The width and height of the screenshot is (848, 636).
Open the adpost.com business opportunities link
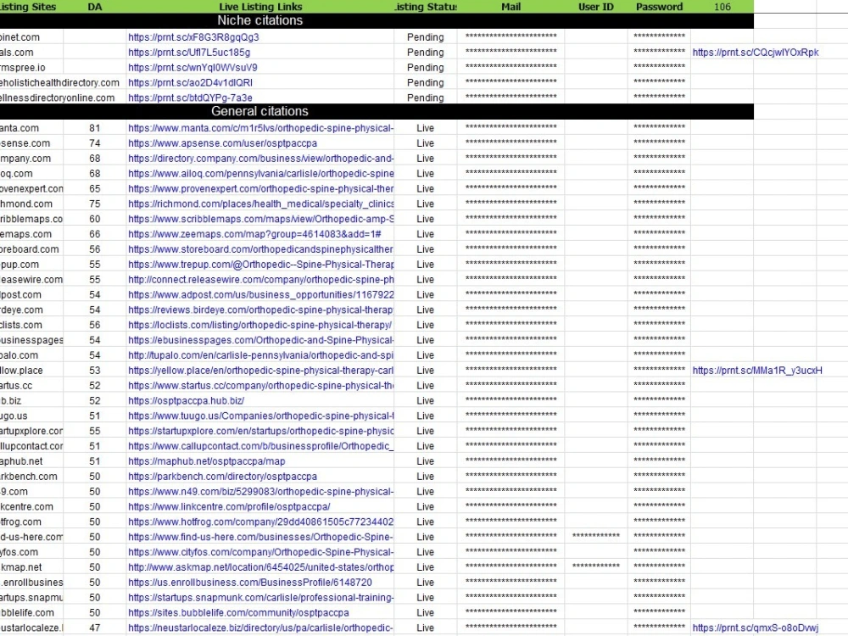point(260,295)
